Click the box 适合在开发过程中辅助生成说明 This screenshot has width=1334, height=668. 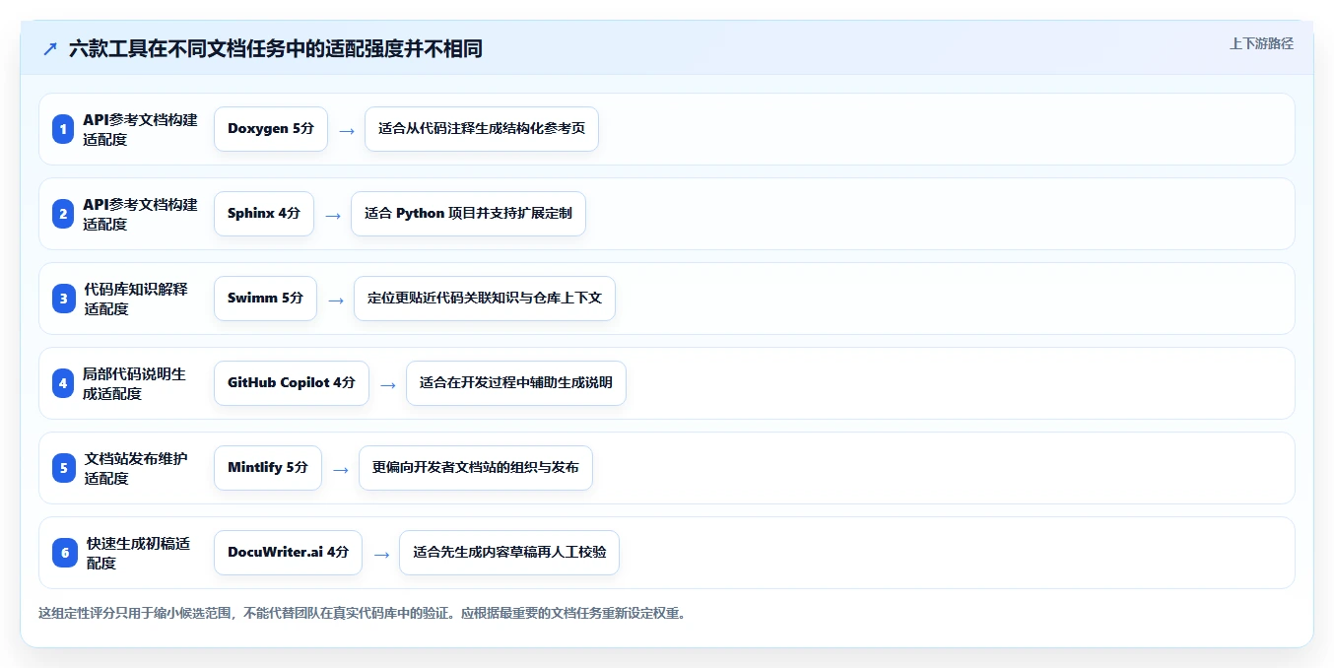516,383
